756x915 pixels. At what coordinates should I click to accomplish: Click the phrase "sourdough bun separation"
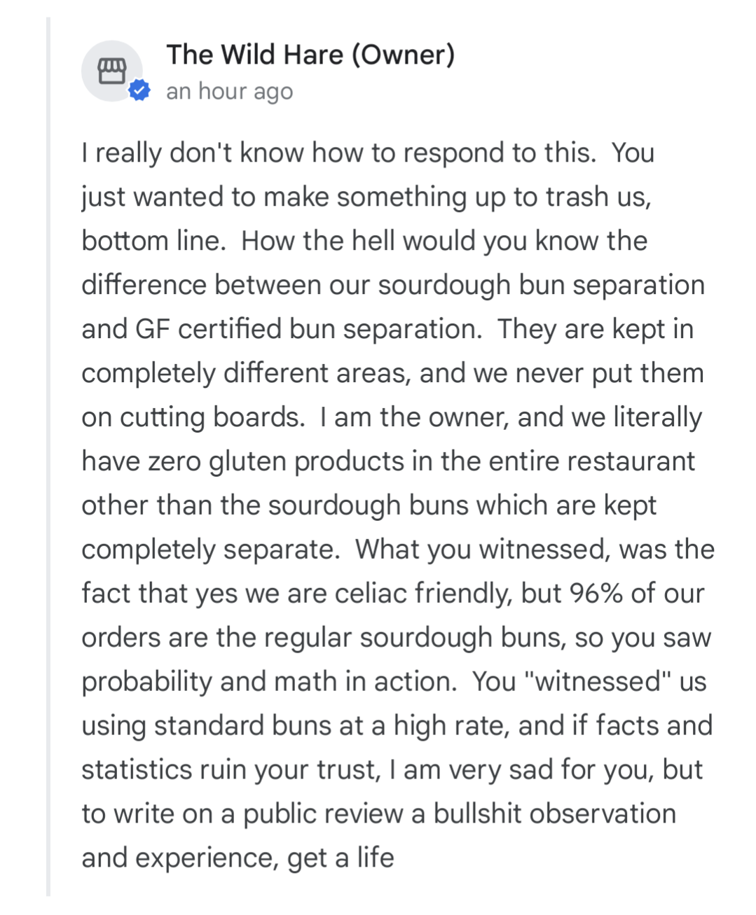coord(541,285)
